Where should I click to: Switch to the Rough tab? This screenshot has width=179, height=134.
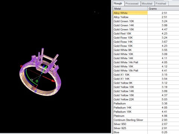pyautogui.click(x=118, y=3)
